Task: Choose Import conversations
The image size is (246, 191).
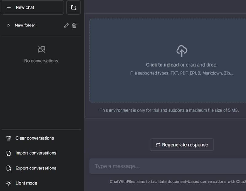Action: coord(42,153)
